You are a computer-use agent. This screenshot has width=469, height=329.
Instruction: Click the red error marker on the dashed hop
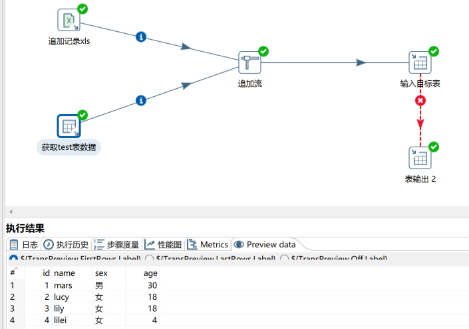point(420,101)
